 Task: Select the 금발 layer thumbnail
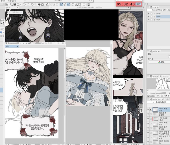(155, 110)
